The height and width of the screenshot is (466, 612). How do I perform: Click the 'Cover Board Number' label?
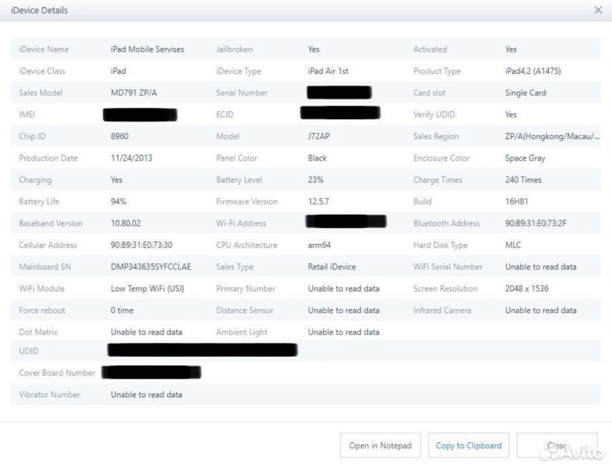click(x=57, y=373)
